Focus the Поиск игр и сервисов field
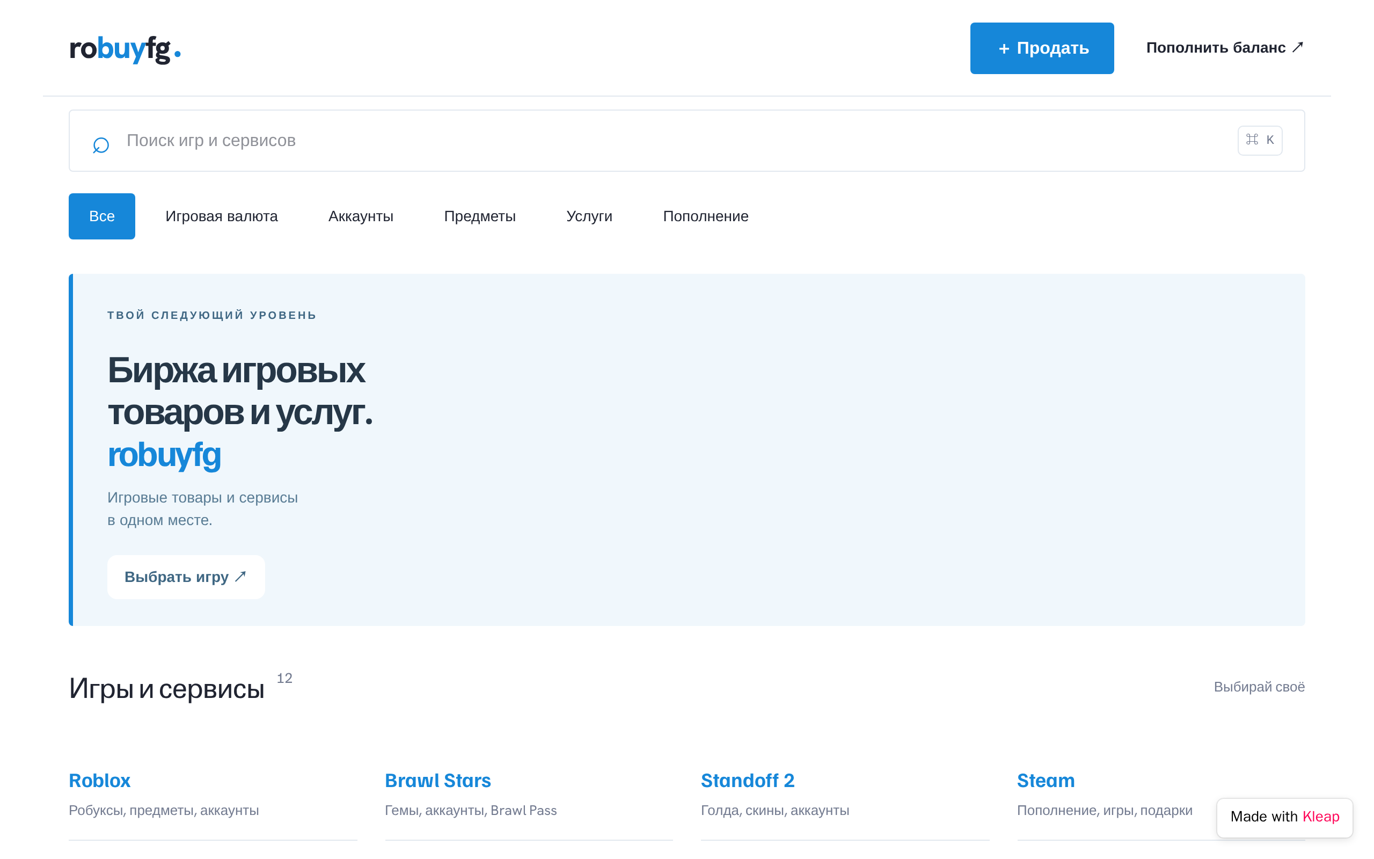This screenshot has height=859, width=1374. (686, 140)
